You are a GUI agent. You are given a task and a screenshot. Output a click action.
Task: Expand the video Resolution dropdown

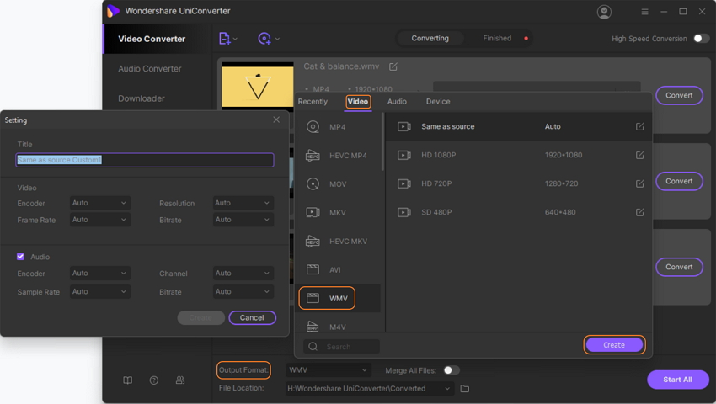(x=243, y=203)
